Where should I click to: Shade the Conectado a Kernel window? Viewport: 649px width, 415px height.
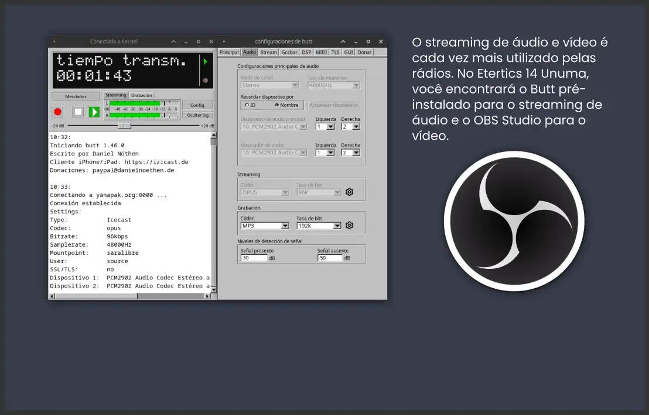(x=173, y=41)
